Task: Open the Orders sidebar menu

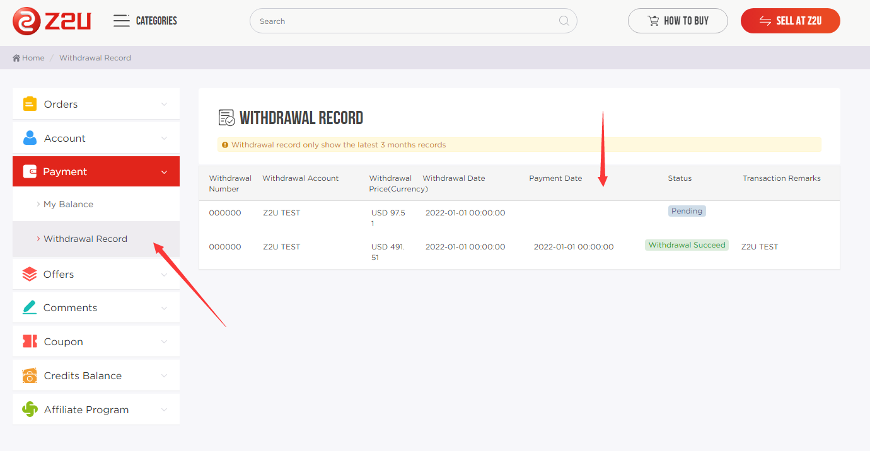Action: click(96, 104)
